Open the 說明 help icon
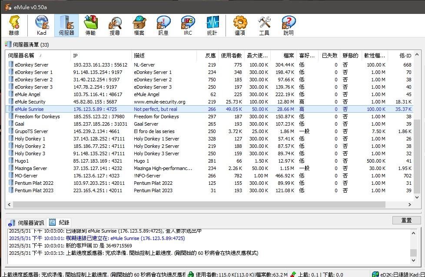 tap(289, 25)
